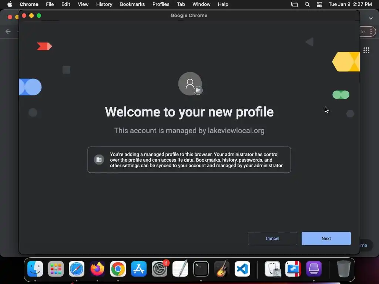Screen dimensions: 379x284
Task: Click the screen mirroring icon in menu bar
Action: 294,4
